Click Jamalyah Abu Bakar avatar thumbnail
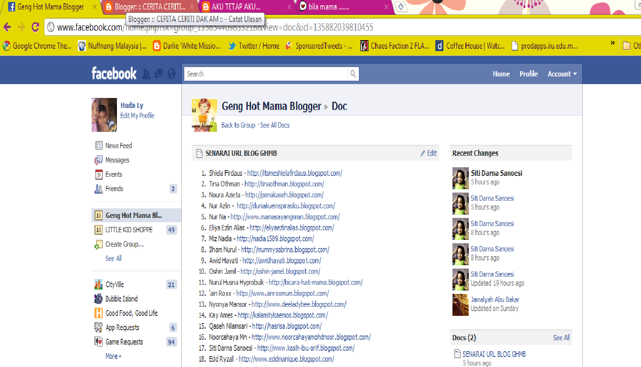Screen dimensions: 641x367 click(461, 305)
